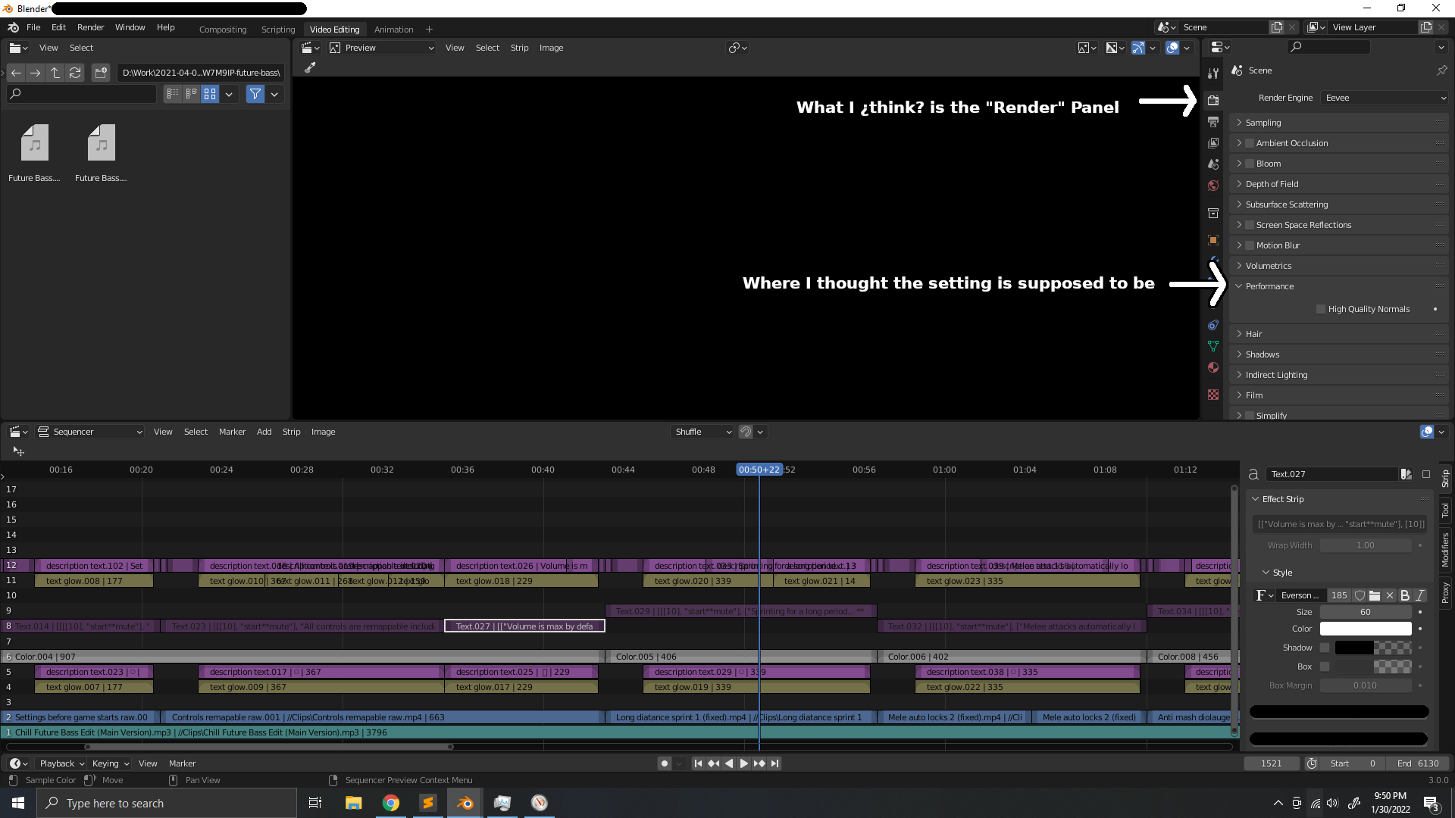Open the Video Editing workspace tab
This screenshot has height=818, width=1455.
333,29
